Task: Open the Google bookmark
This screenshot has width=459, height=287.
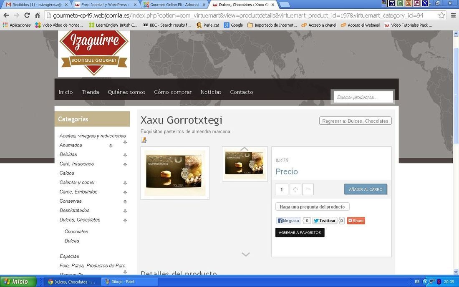Action: tap(234, 25)
